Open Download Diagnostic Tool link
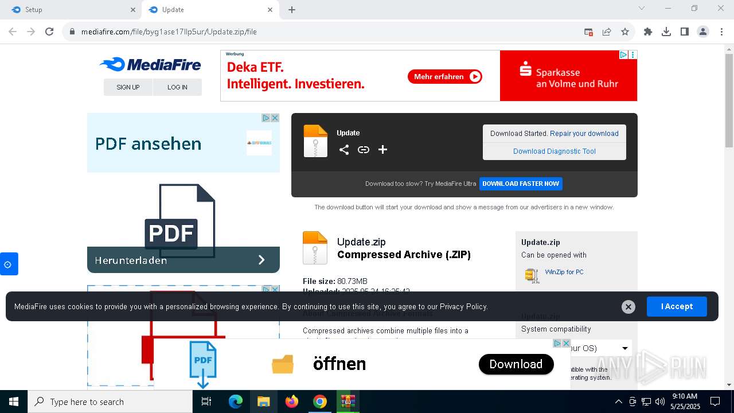This screenshot has width=734, height=413. 555,151
